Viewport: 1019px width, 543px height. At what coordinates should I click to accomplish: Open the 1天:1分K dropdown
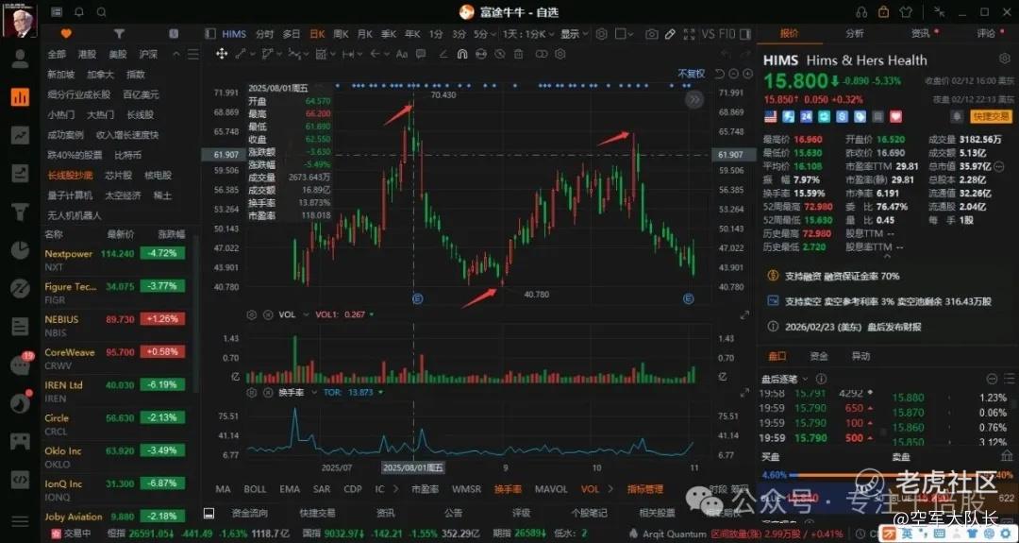pos(527,34)
